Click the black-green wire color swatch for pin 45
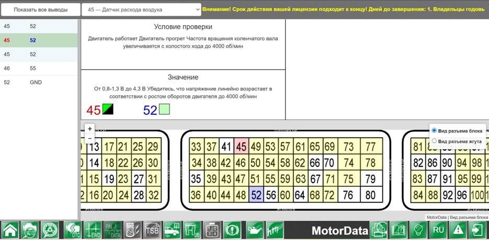 click(108, 109)
